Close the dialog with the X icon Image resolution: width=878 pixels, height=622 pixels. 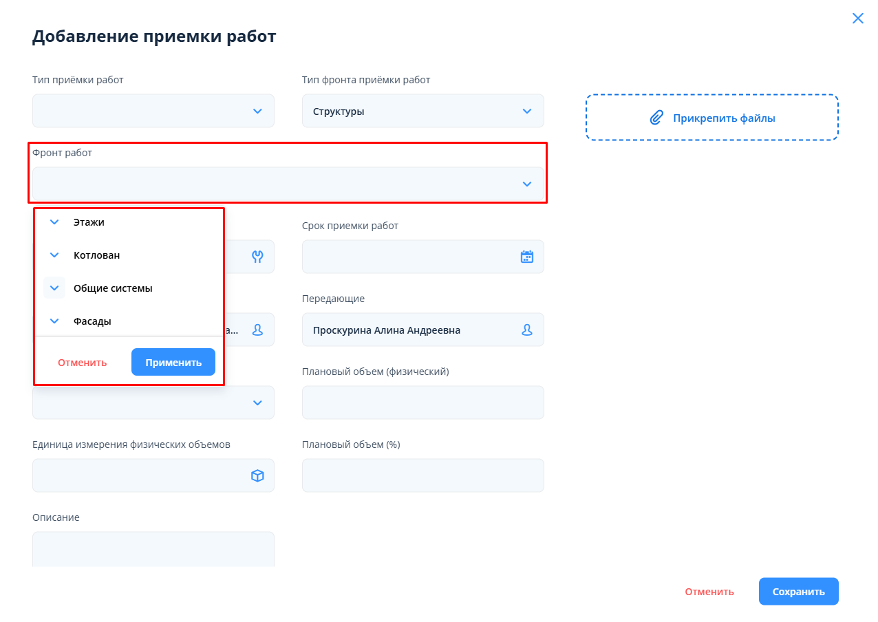857,19
